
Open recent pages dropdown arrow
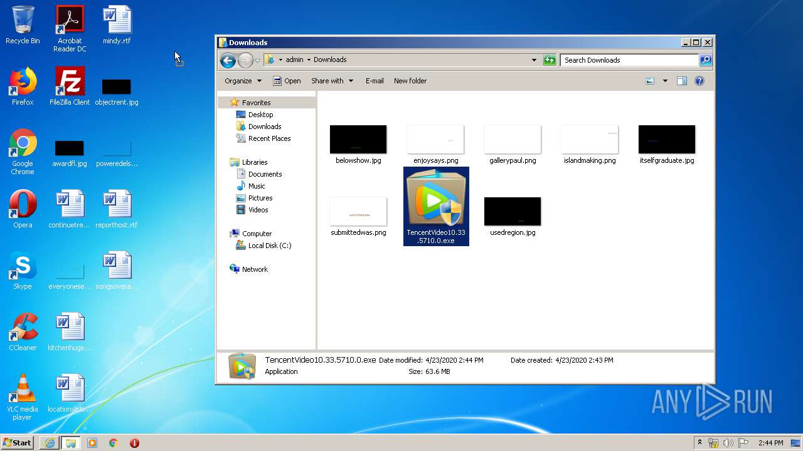coord(257,61)
